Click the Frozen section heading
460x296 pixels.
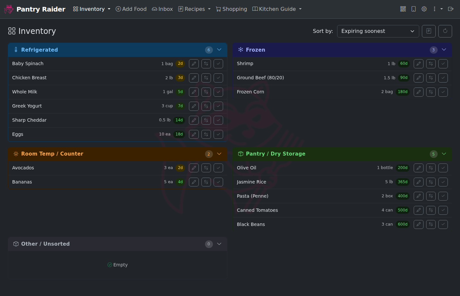(255, 50)
